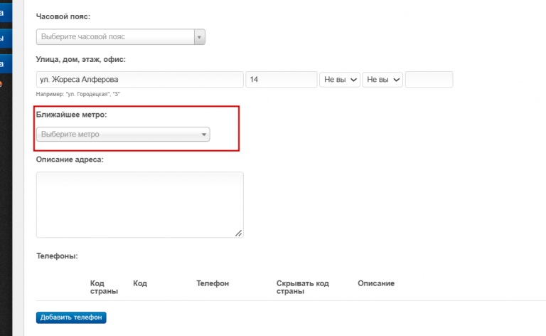Click the address description text area
The width and height of the screenshot is (546, 336).
[139, 204]
